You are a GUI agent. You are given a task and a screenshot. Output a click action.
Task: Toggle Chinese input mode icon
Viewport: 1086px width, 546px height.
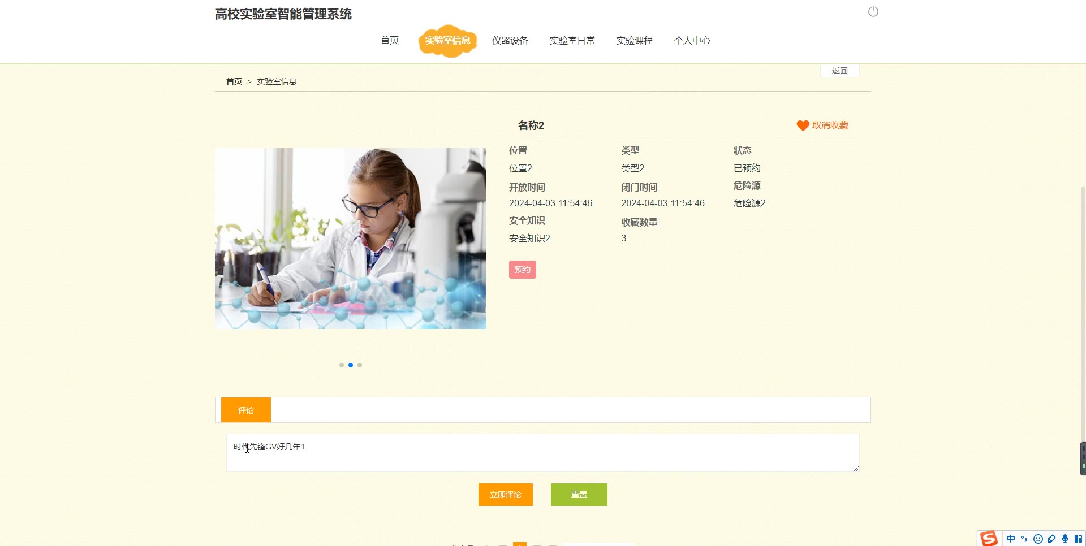click(x=1011, y=539)
